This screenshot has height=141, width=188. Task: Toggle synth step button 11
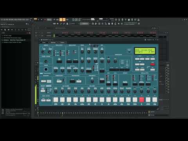122,99
